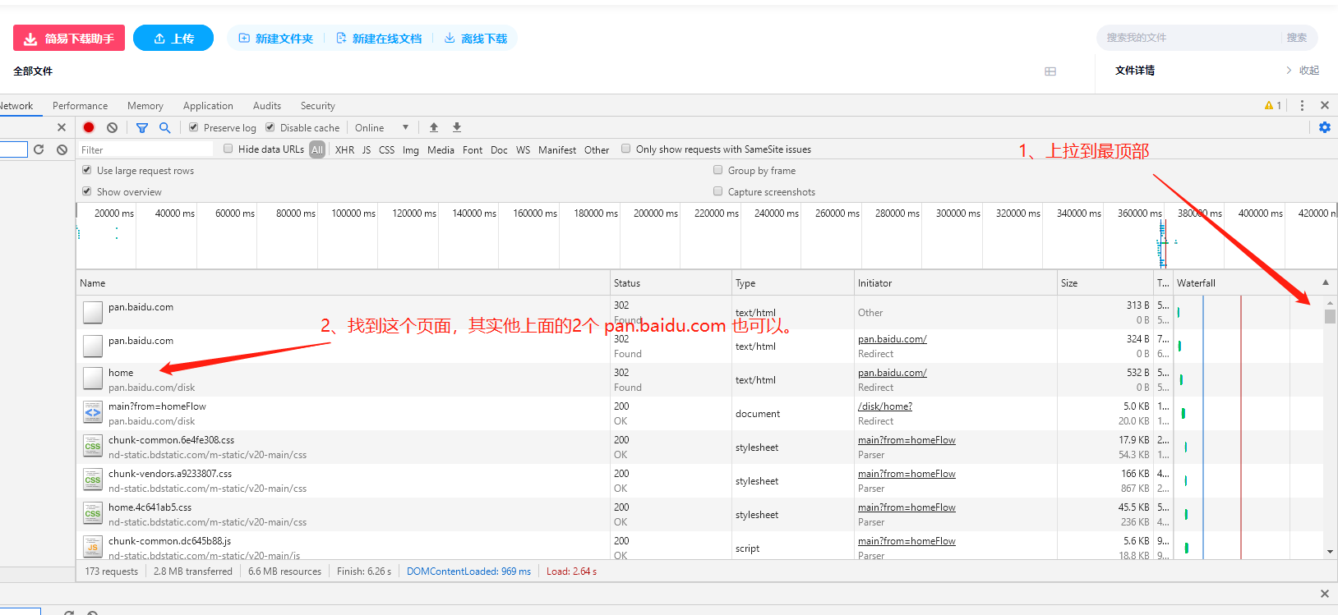Viewport: 1338px width, 615px height.
Task: Filter requests by Manifest type
Action: tap(557, 149)
